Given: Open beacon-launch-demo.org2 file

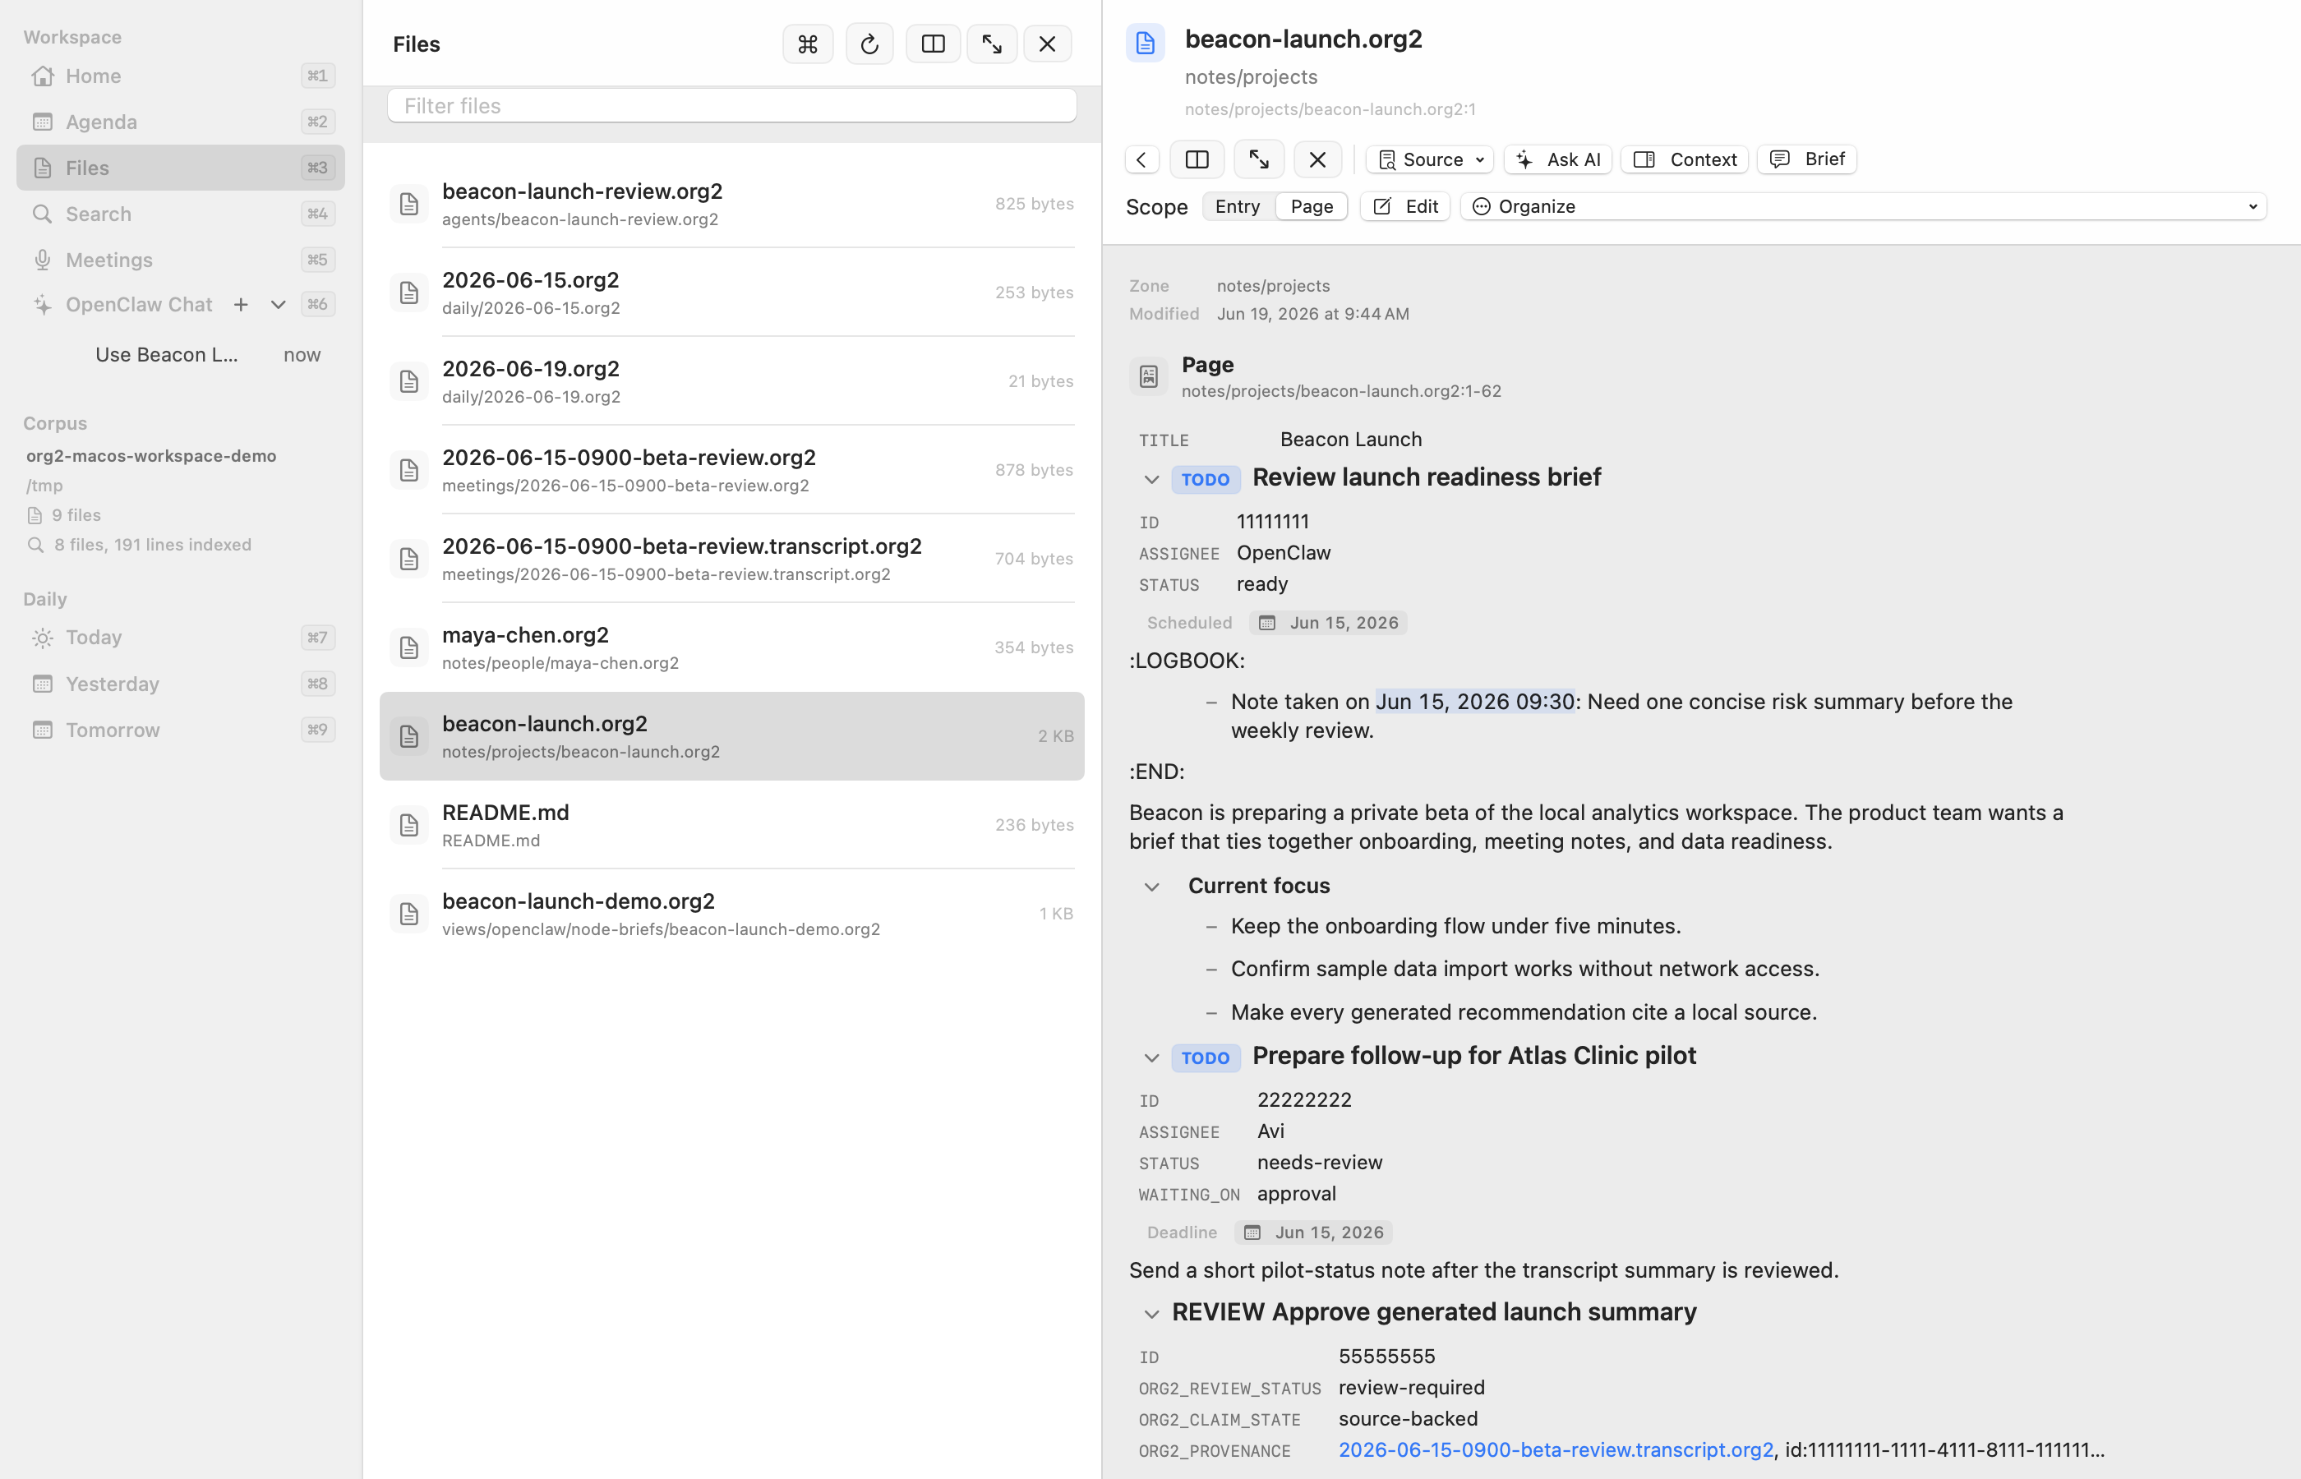Looking at the screenshot, I should (x=731, y=914).
